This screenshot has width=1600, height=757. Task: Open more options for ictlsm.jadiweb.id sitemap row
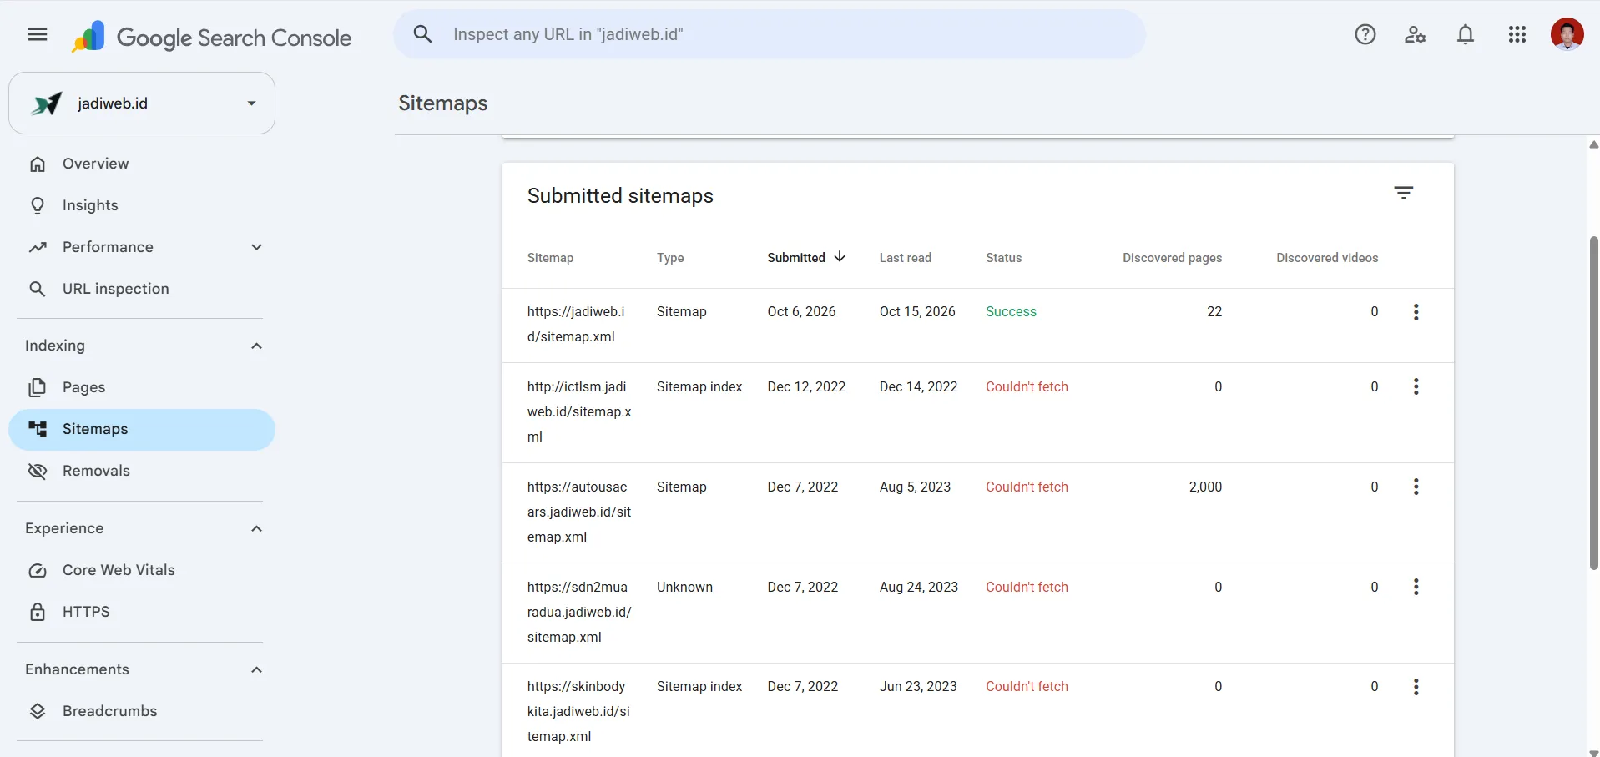pyautogui.click(x=1416, y=386)
